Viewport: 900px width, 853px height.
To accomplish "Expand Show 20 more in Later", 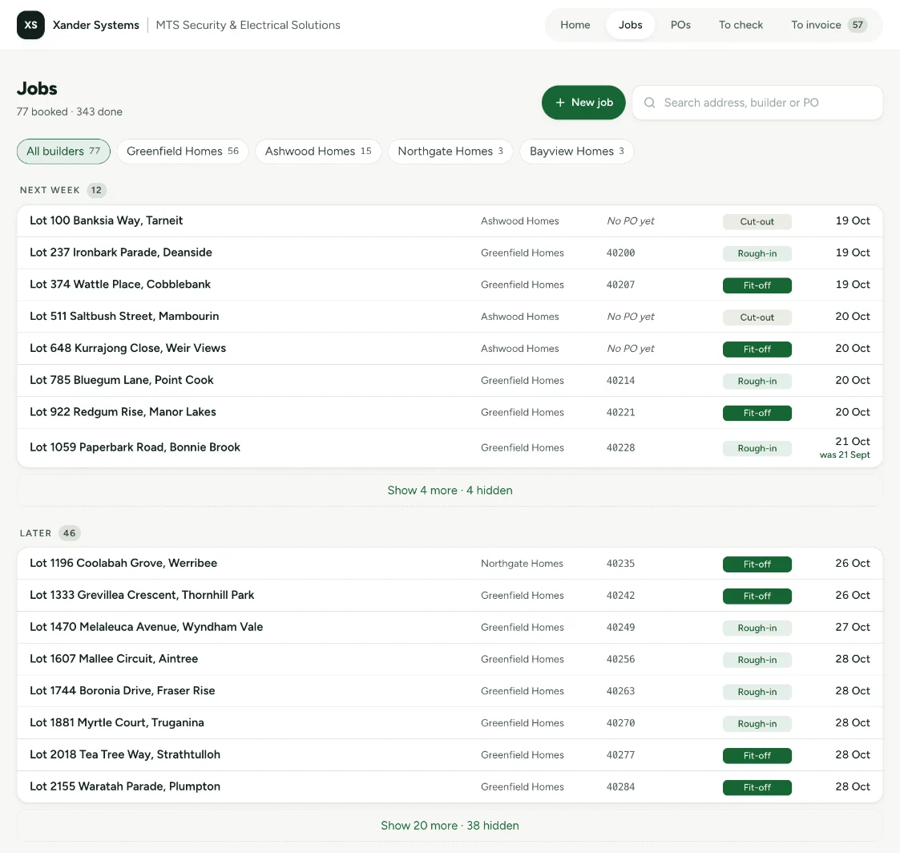I will (x=450, y=826).
